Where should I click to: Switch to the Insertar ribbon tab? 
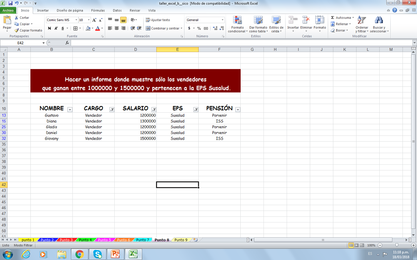[43, 10]
